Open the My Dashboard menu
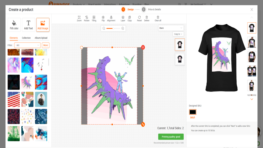 (198, 4)
